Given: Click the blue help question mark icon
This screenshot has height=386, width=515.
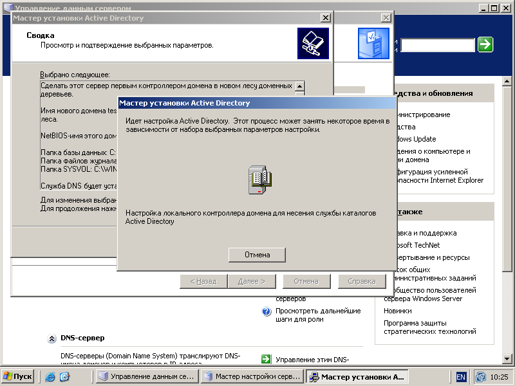Looking at the screenshot, I should click(x=267, y=311).
